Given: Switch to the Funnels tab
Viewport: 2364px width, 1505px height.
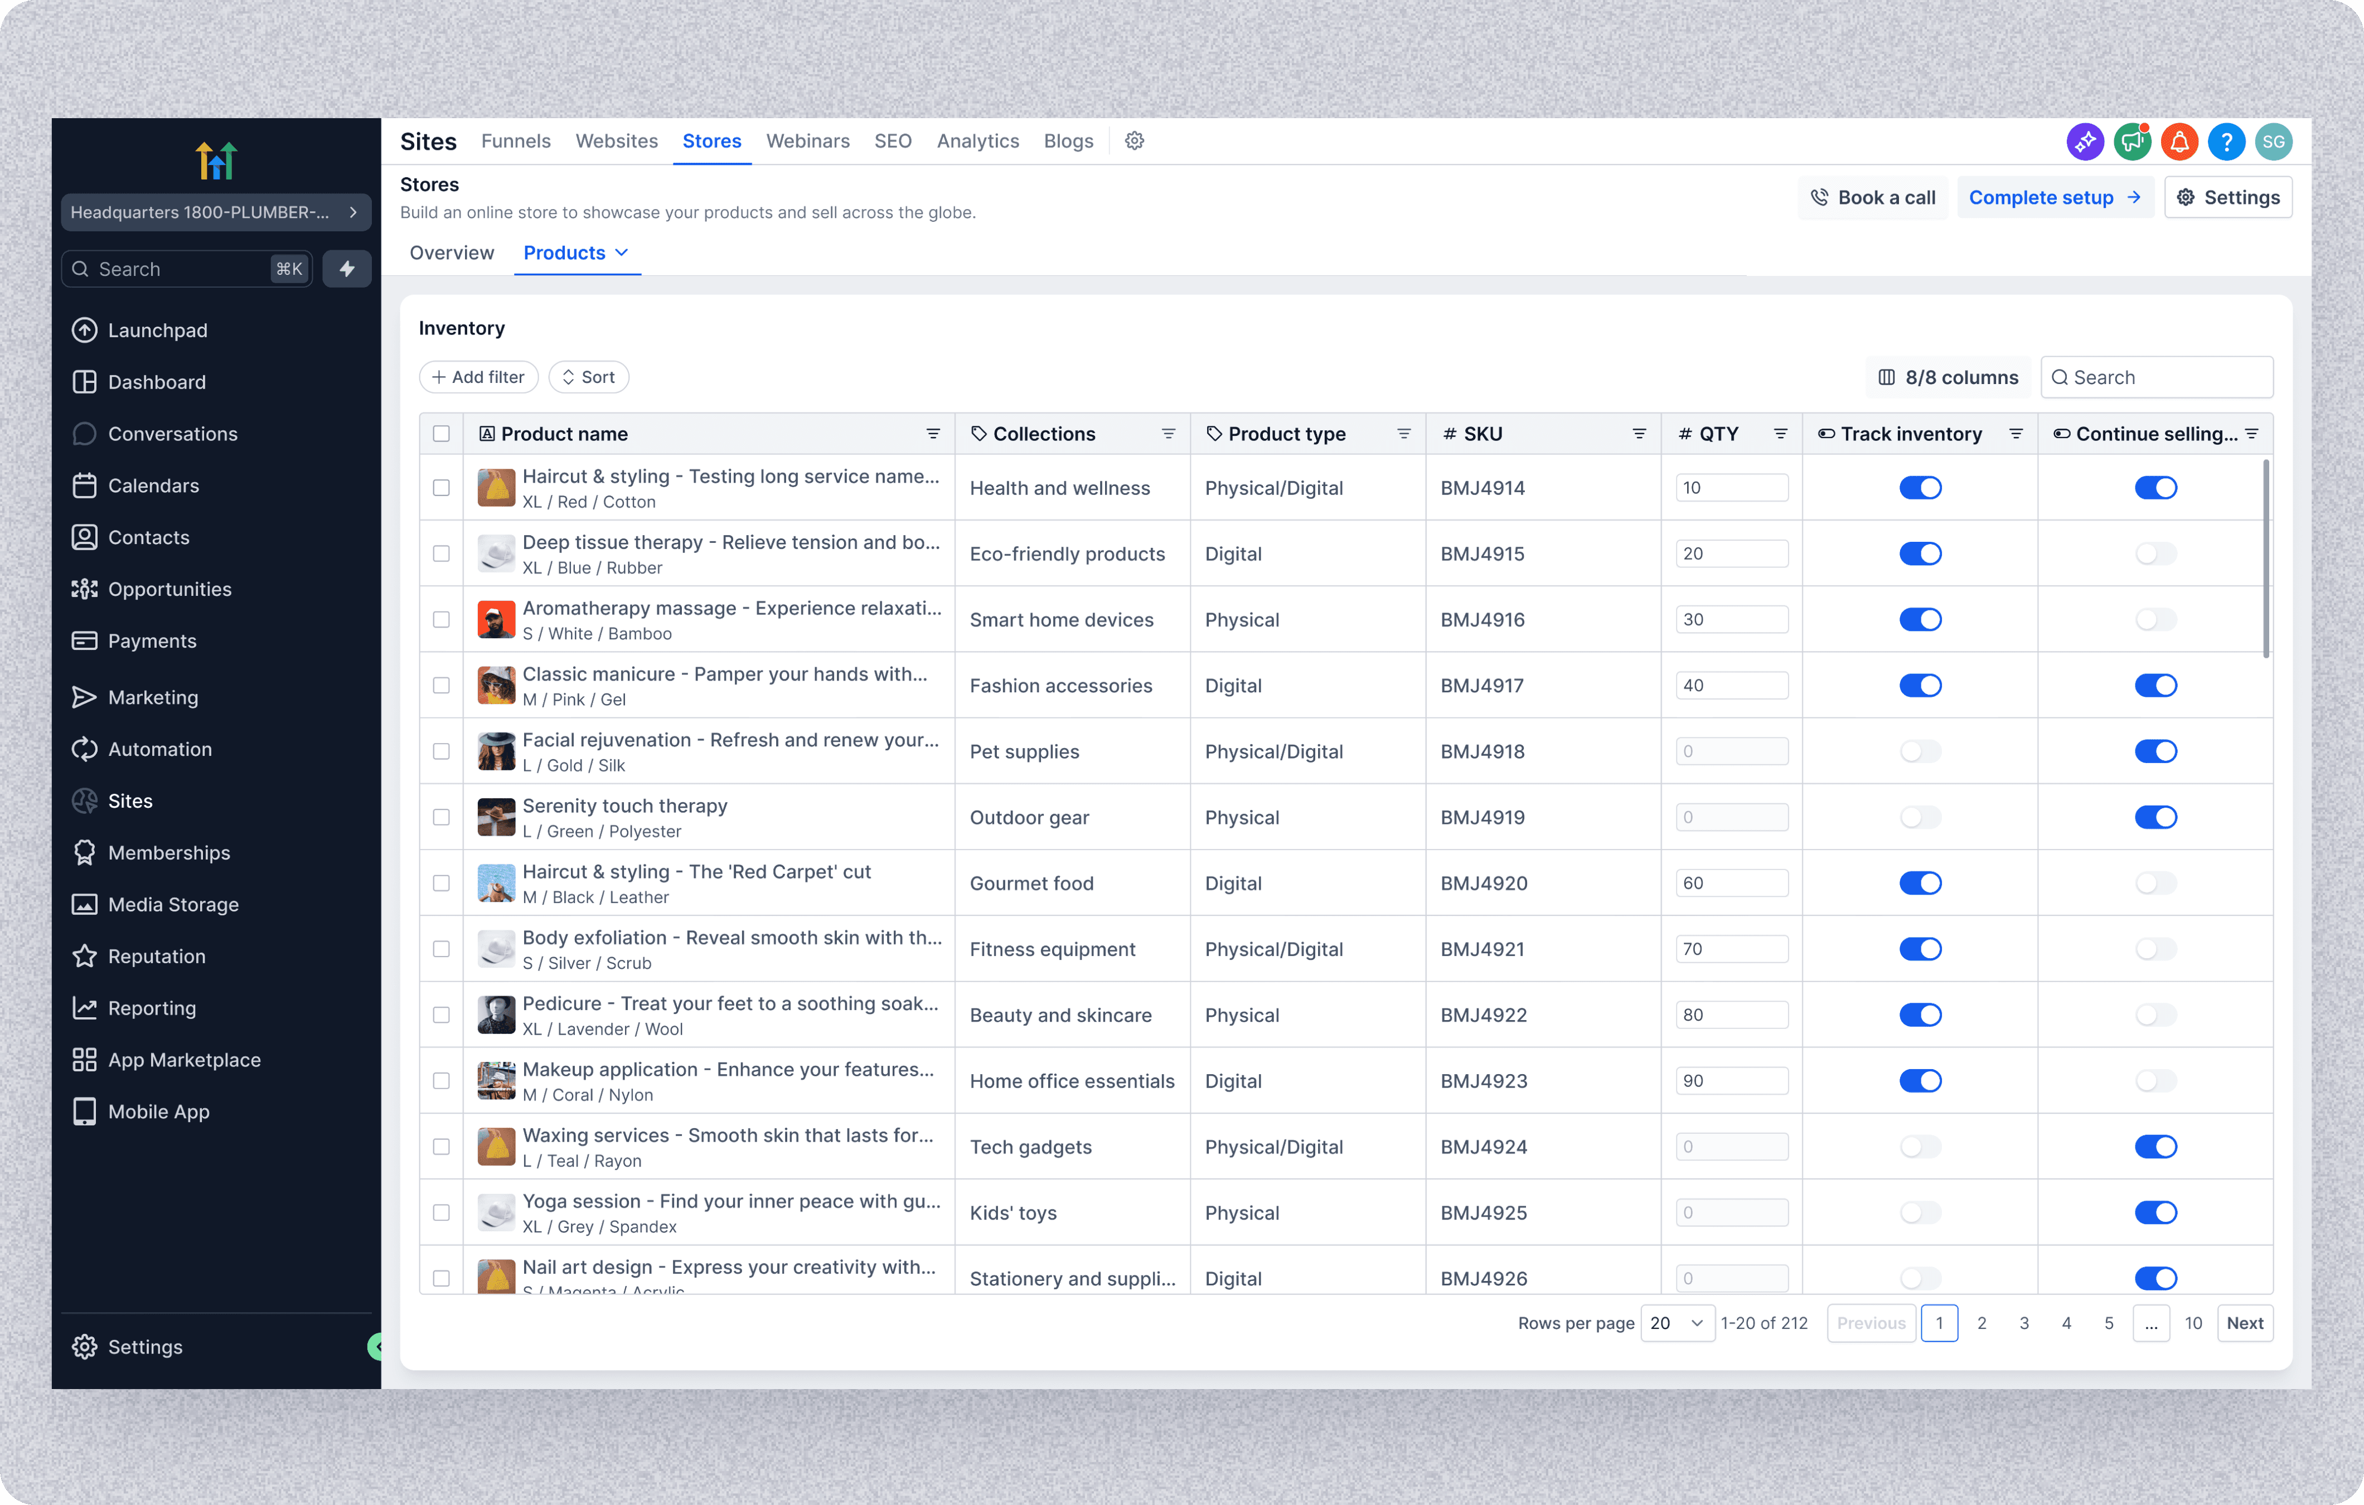Looking at the screenshot, I should (x=515, y=142).
